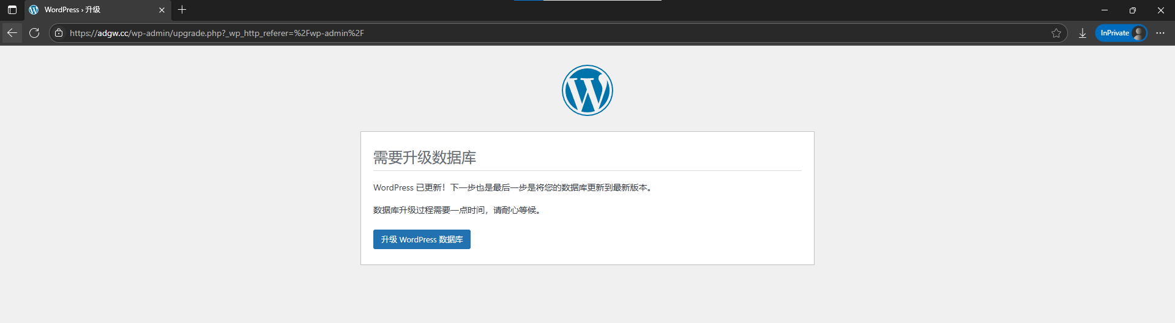
Task: Open the Downloads icon in toolbar
Action: 1083,33
